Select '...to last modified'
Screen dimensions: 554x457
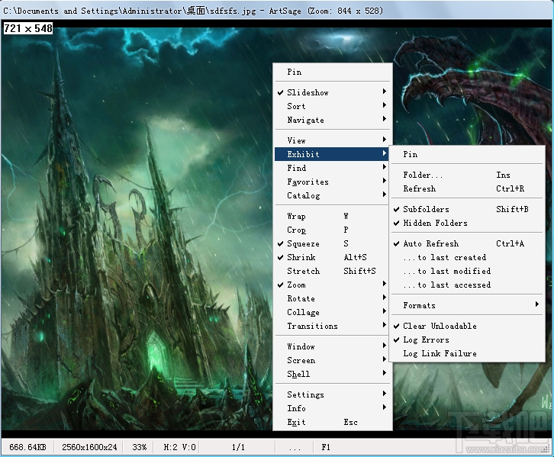(x=467, y=271)
